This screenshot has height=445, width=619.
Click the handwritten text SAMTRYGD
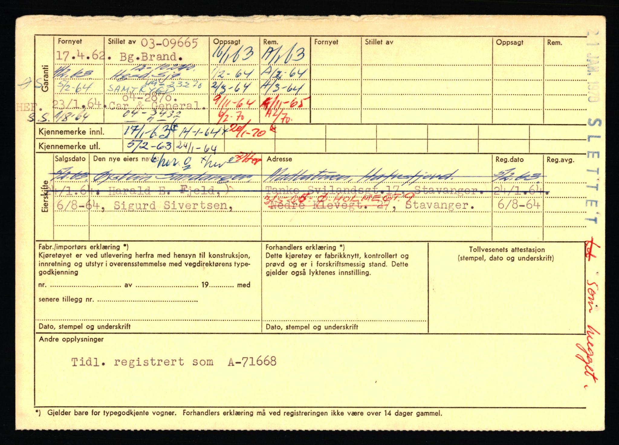[141, 88]
